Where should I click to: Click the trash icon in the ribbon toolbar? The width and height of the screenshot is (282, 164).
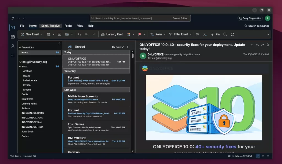click(48, 34)
